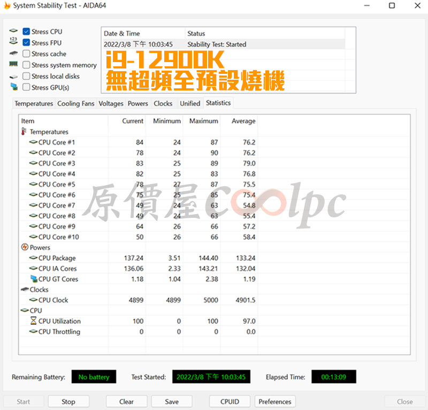This screenshot has height=410, width=428.
Task: Select the 'Stability Test: Started' log entry
Action: coord(223,44)
